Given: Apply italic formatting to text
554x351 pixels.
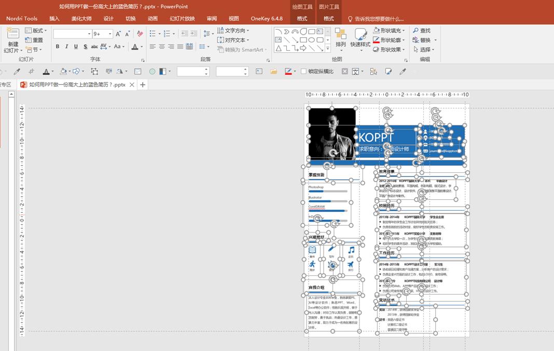Looking at the screenshot, I should pyautogui.click(x=67, y=47).
